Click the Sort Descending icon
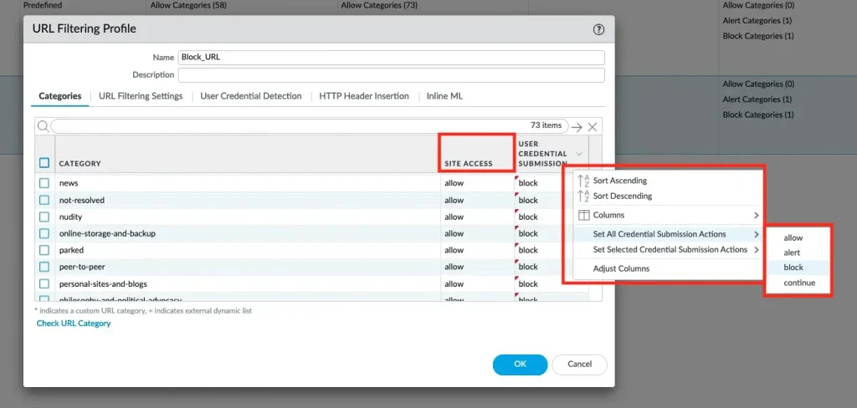This screenshot has height=408, width=857. click(x=583, y=196)
